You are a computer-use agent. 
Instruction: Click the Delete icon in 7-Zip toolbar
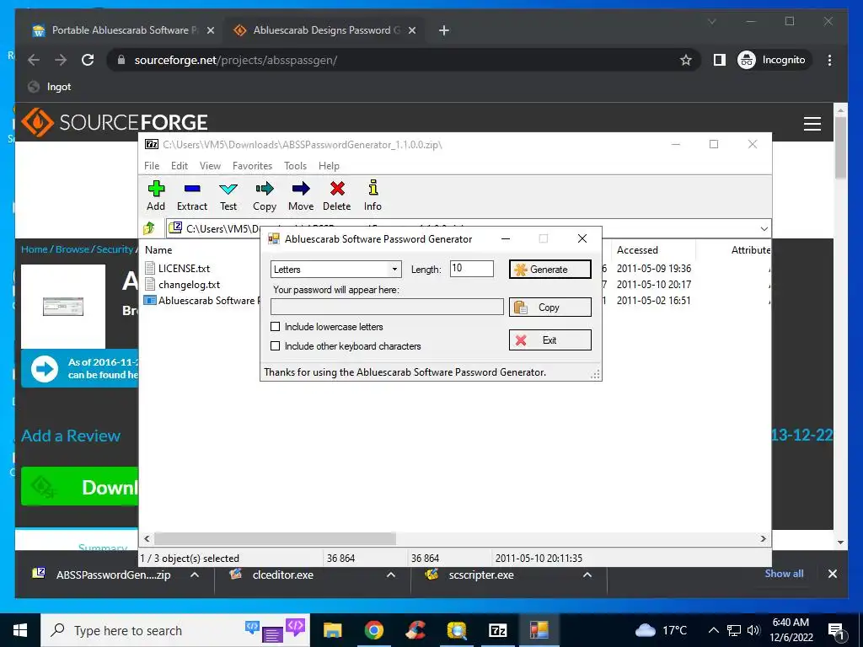coord(337,189)
